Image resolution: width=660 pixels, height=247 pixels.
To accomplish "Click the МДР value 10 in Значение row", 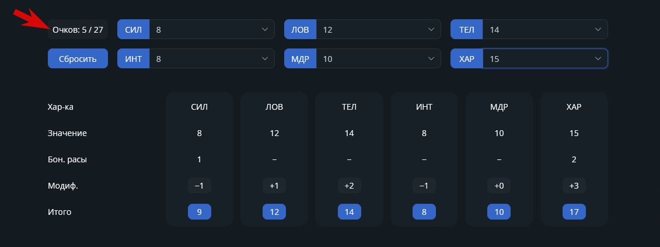I will pyautogui.click(x=499, y=133).
